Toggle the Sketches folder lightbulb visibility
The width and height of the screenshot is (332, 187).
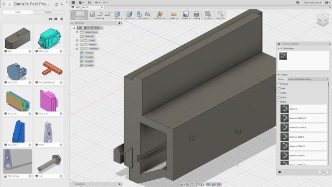(x=81, y=49)
